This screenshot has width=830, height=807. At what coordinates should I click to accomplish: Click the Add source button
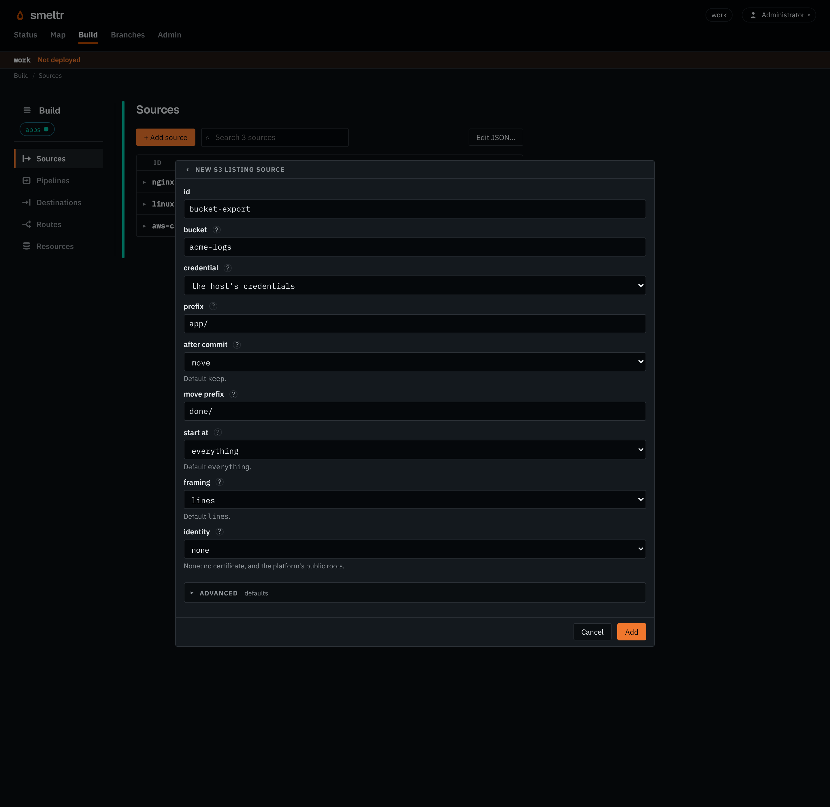[166, 137]
